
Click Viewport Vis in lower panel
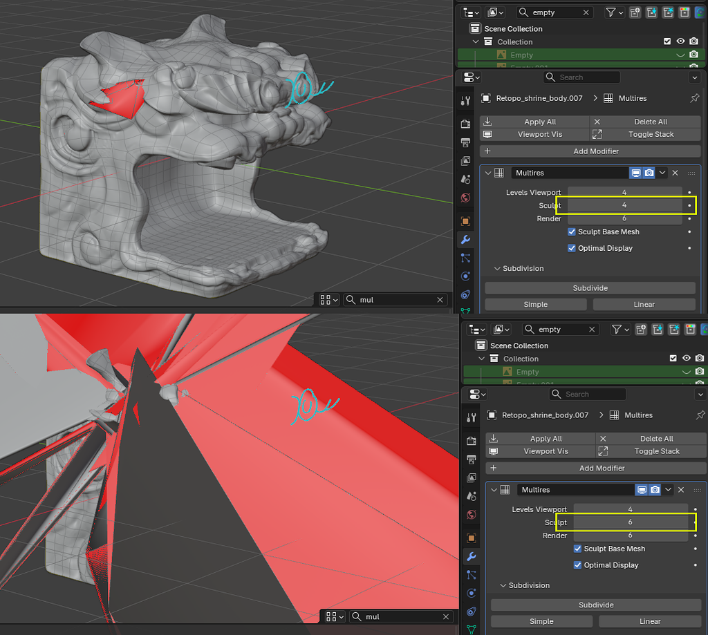[541, 451]
